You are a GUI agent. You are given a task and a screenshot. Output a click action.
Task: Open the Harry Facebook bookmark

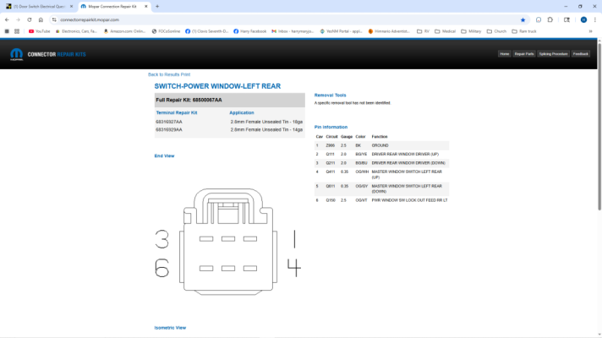tap(250, 31)
